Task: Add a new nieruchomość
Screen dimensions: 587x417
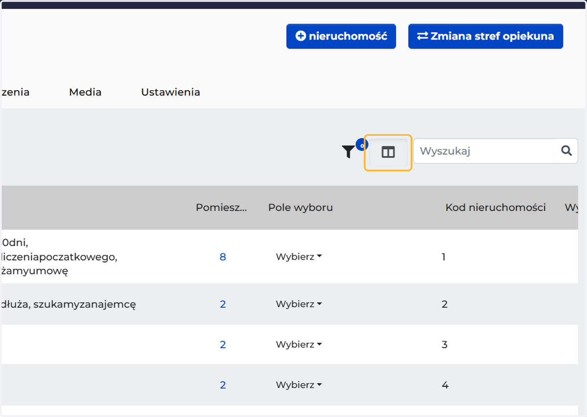Action: click(x=341, y=36)
